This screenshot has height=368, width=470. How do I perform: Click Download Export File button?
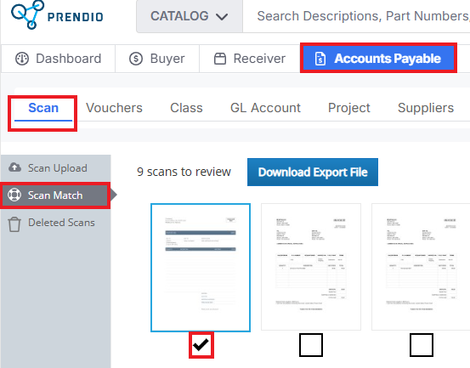click(x=313, y=172)
